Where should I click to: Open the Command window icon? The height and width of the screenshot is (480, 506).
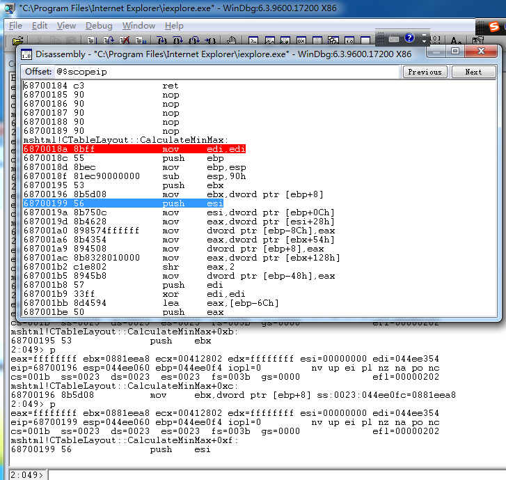[x=253, y=41]
